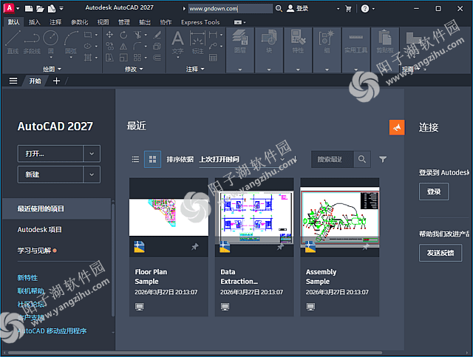
Task: Click the search field in the title bar
Action: (231, 8)
